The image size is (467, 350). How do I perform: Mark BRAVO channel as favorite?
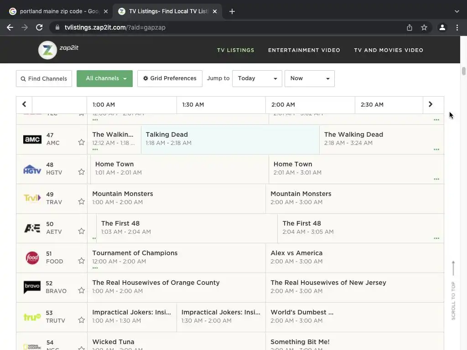coord(81,290)
